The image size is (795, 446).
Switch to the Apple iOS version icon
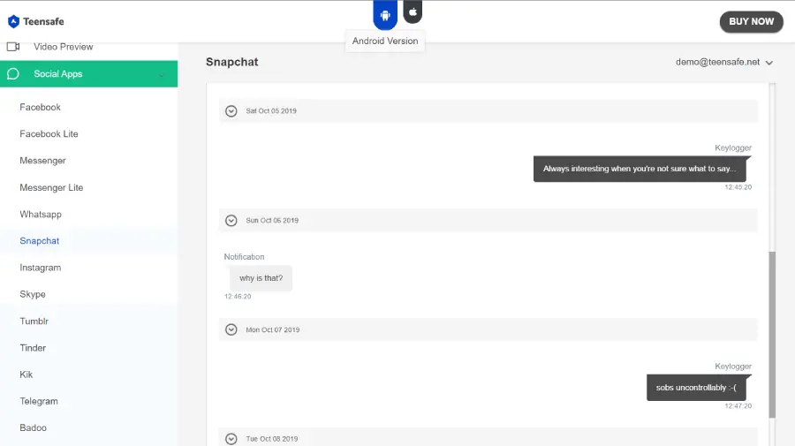(x=413, y=12)
